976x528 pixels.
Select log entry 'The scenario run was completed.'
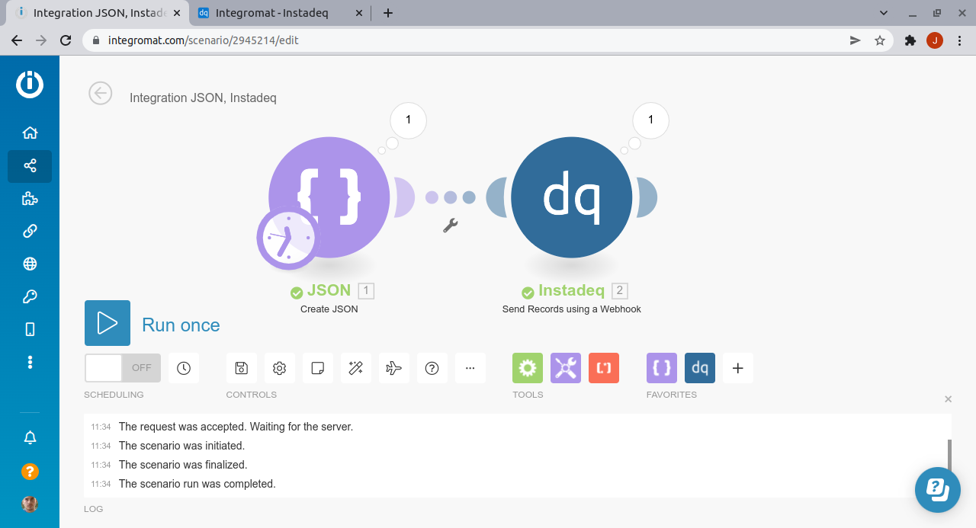point(197,484)
